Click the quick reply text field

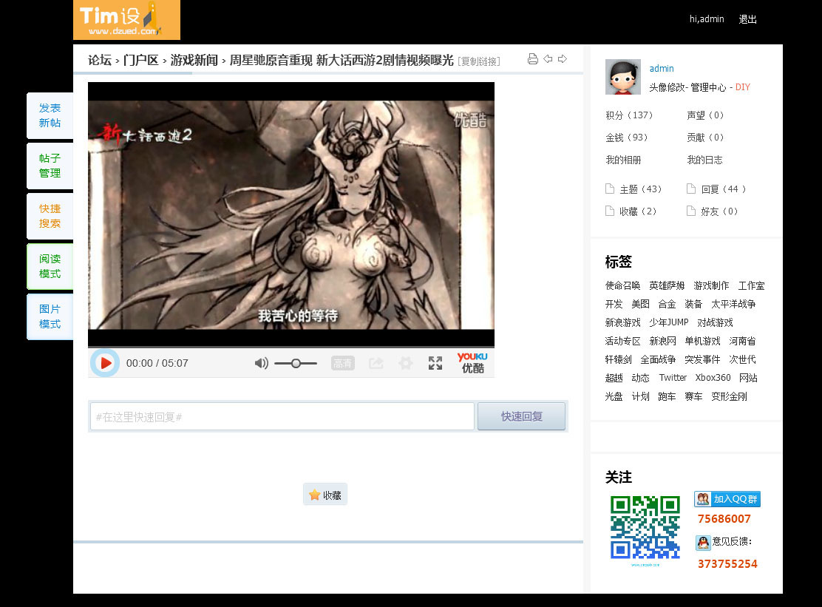[282, 417]
